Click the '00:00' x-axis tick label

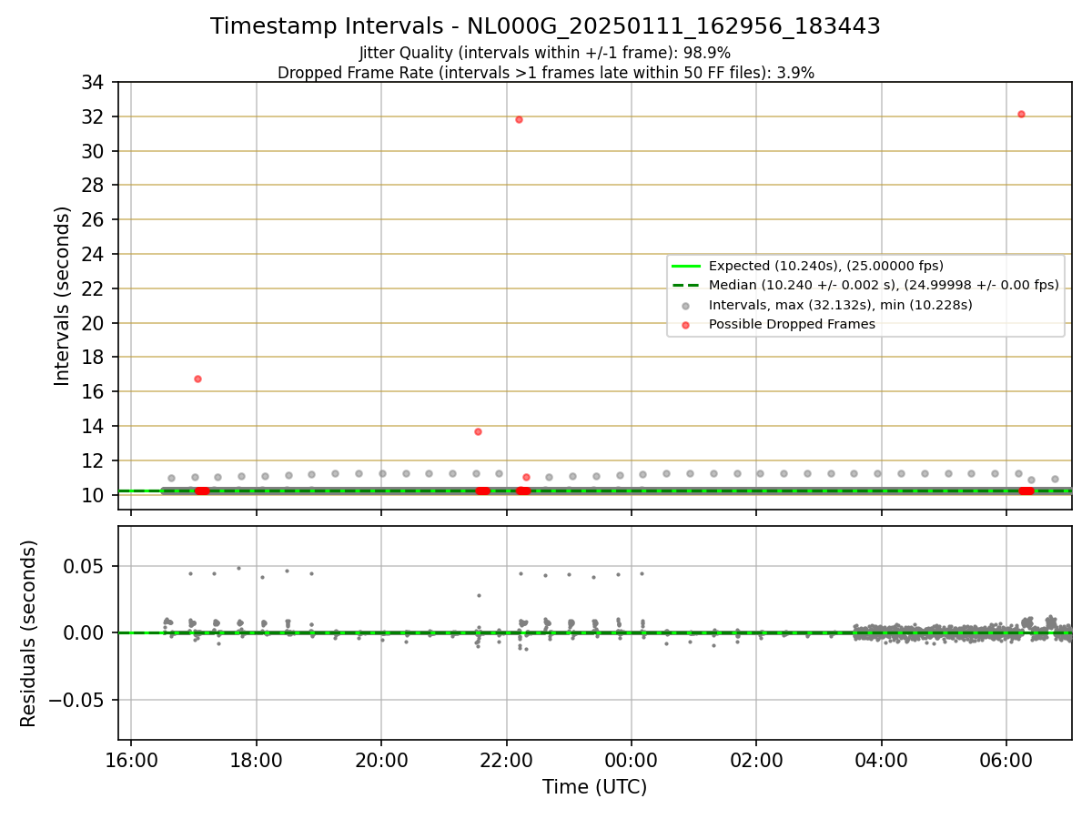(631, 759)
